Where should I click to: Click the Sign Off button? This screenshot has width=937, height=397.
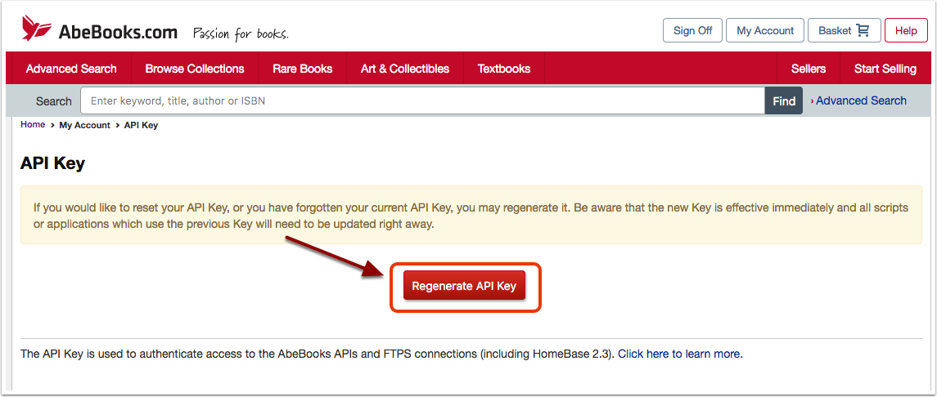point(692,30)
